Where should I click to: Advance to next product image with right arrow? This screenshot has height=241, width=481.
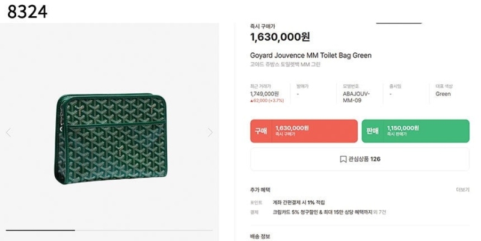tap(210, 132)
